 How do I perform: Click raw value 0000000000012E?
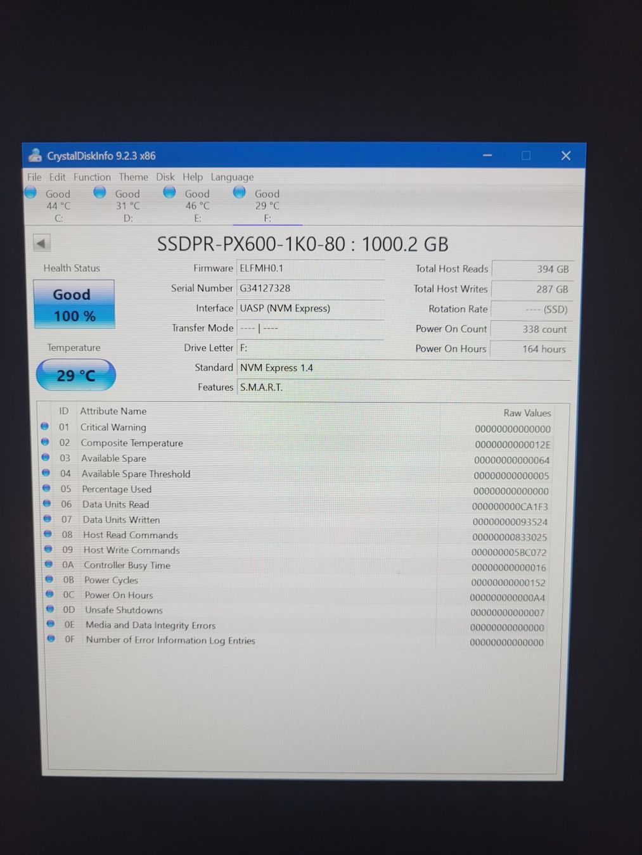point(513,445)
